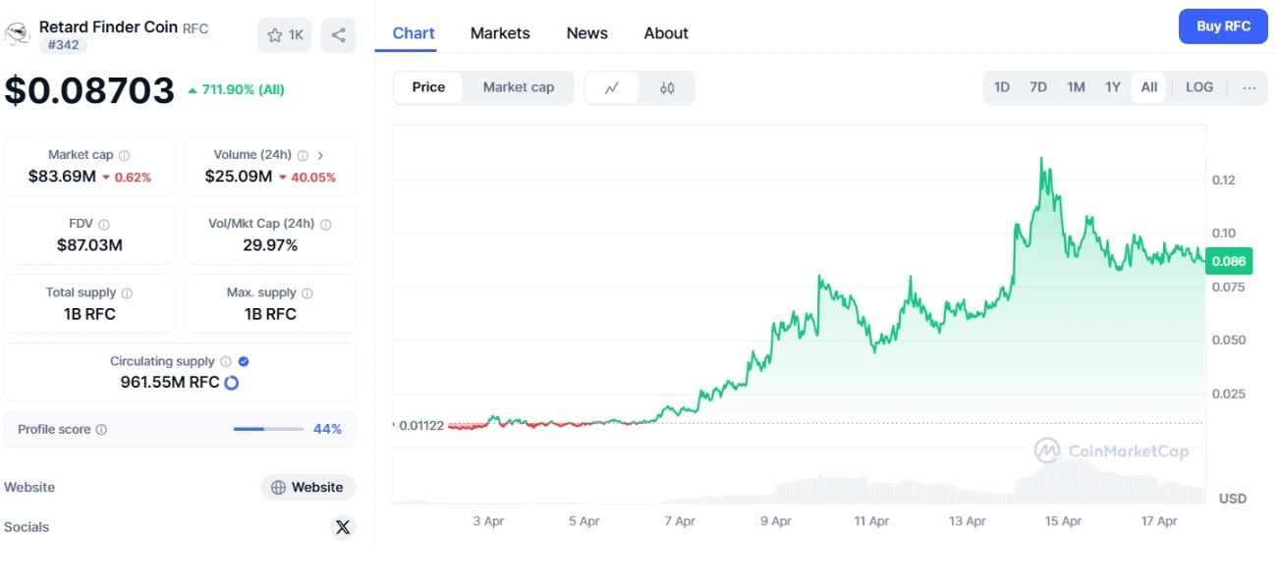Click the circulating supply progress ring icon
1277x579 pixels.
coord(232,383)
